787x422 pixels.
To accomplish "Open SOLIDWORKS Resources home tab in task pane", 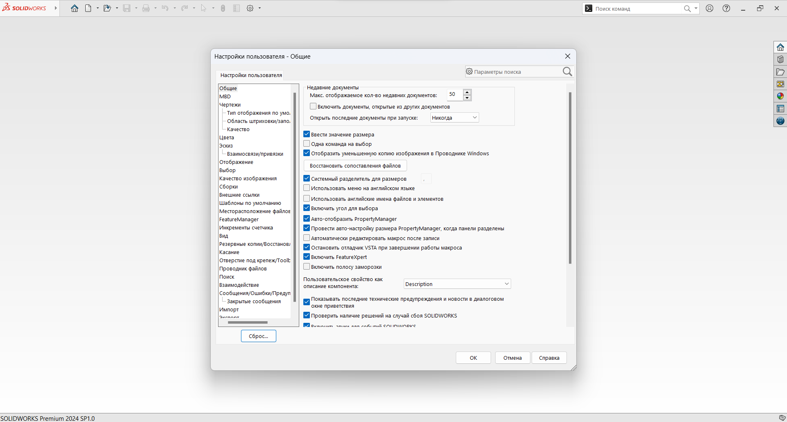I will (780, 47).
